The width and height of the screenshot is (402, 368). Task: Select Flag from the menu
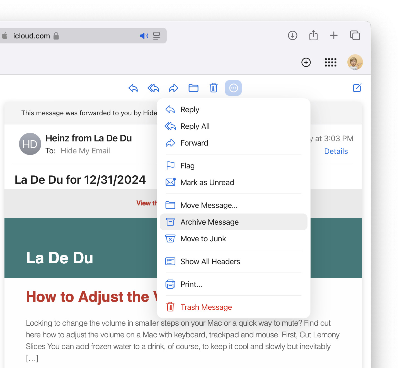click(234, 166)
